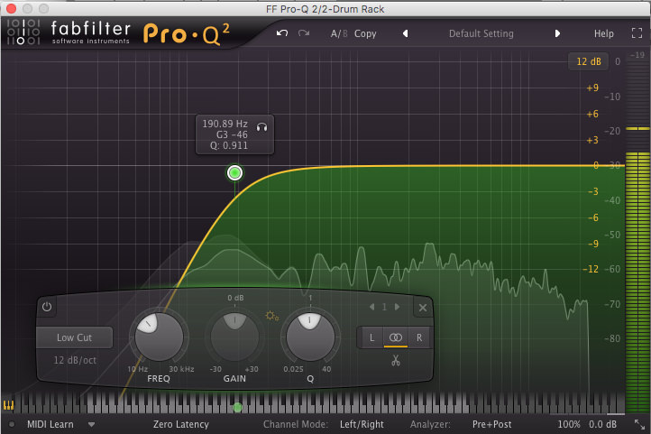Set band to Right channel only
Viewport: 651px width, 434px height.
point(419,337)
